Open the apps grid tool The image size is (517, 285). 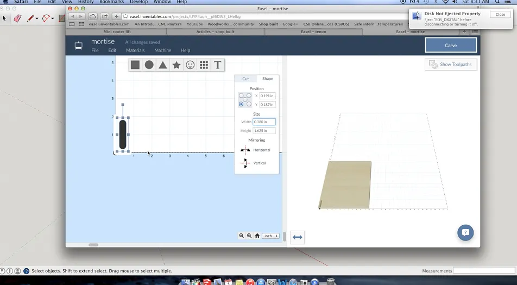[204, 65]
